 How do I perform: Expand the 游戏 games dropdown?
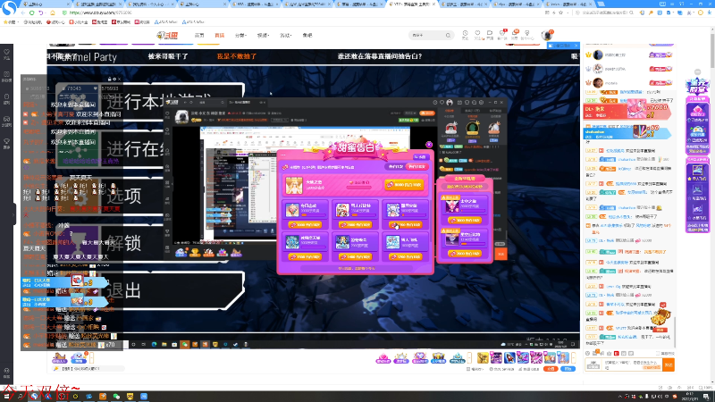[x=285, y=35]
